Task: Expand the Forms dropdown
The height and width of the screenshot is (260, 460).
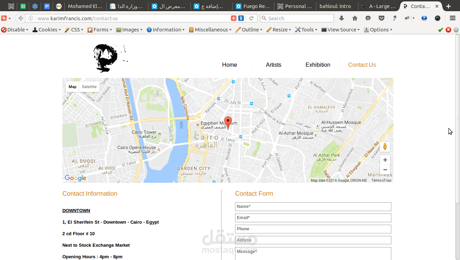Action: tap(99, 30)
